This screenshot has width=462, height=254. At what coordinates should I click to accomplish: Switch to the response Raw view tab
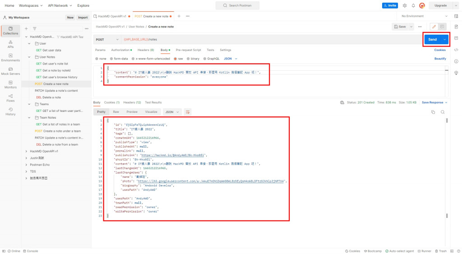tap(116, 112)
